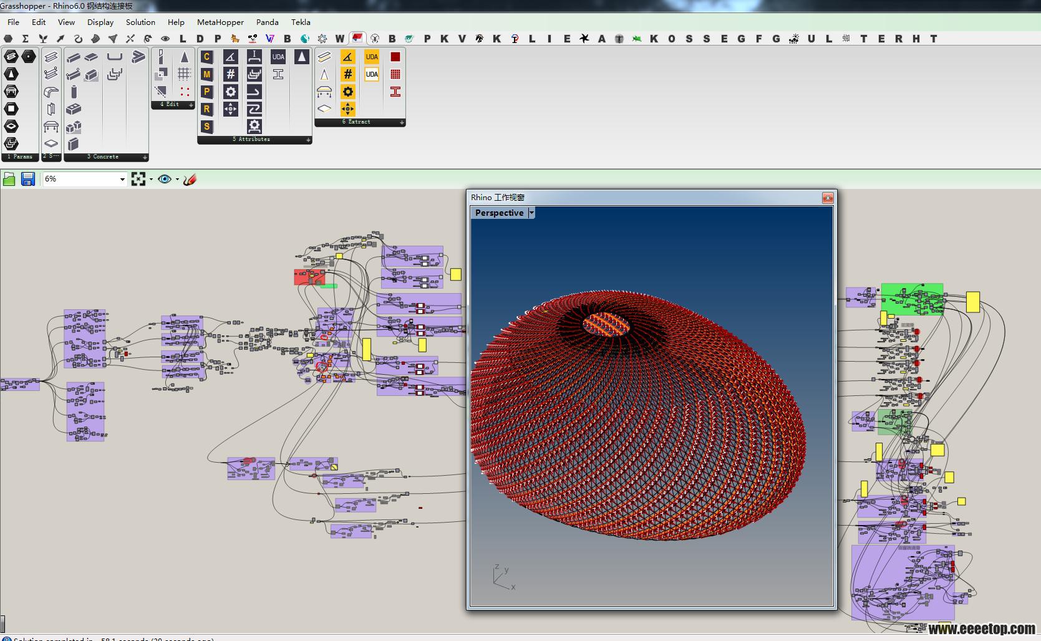The image size is (1041, 641).
Task: Select the yellow gear extract icon
Action: point(348,92)
